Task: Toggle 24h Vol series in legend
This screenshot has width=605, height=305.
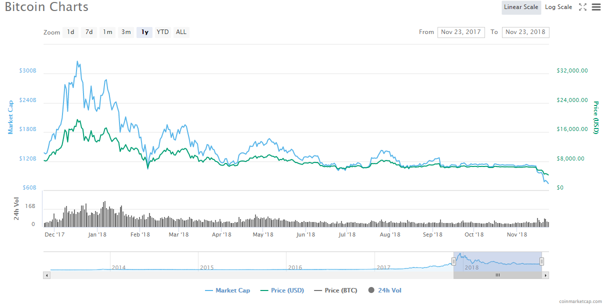Action: click(x=384, y=290)
